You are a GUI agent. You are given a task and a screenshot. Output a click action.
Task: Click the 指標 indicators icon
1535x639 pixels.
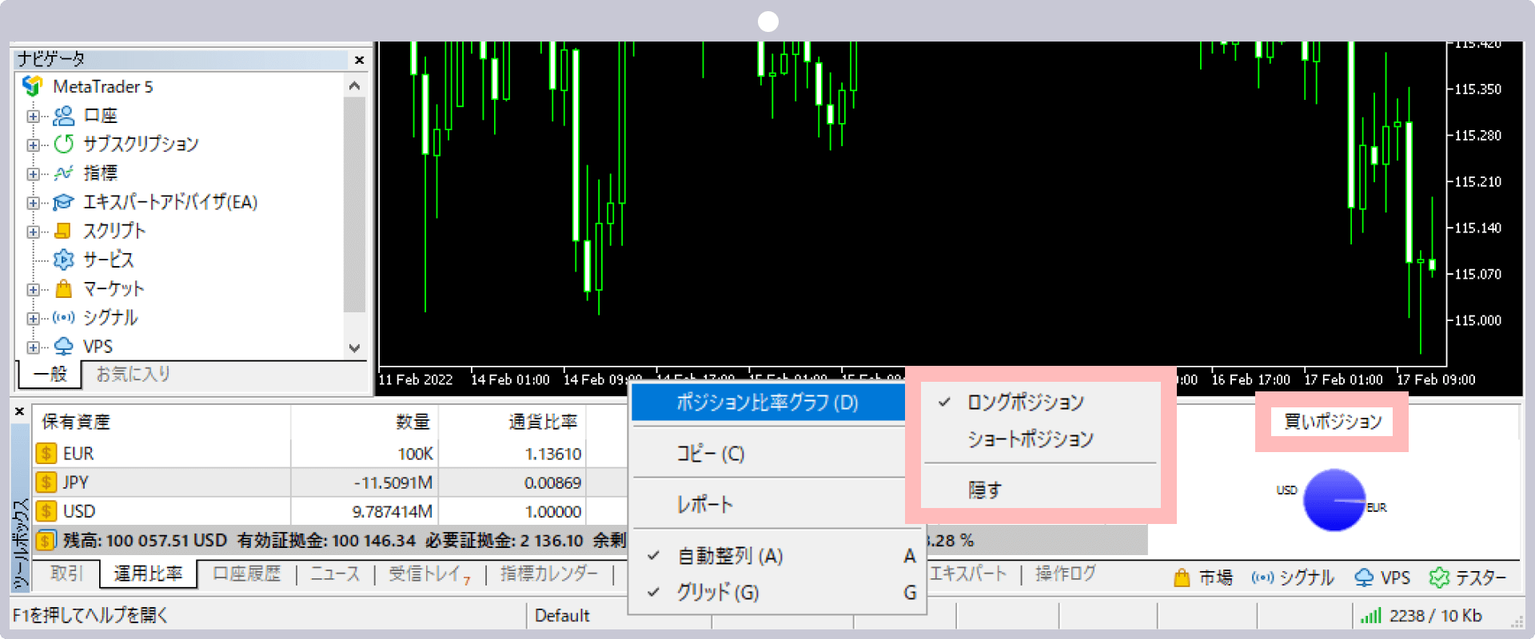(63, 173)
